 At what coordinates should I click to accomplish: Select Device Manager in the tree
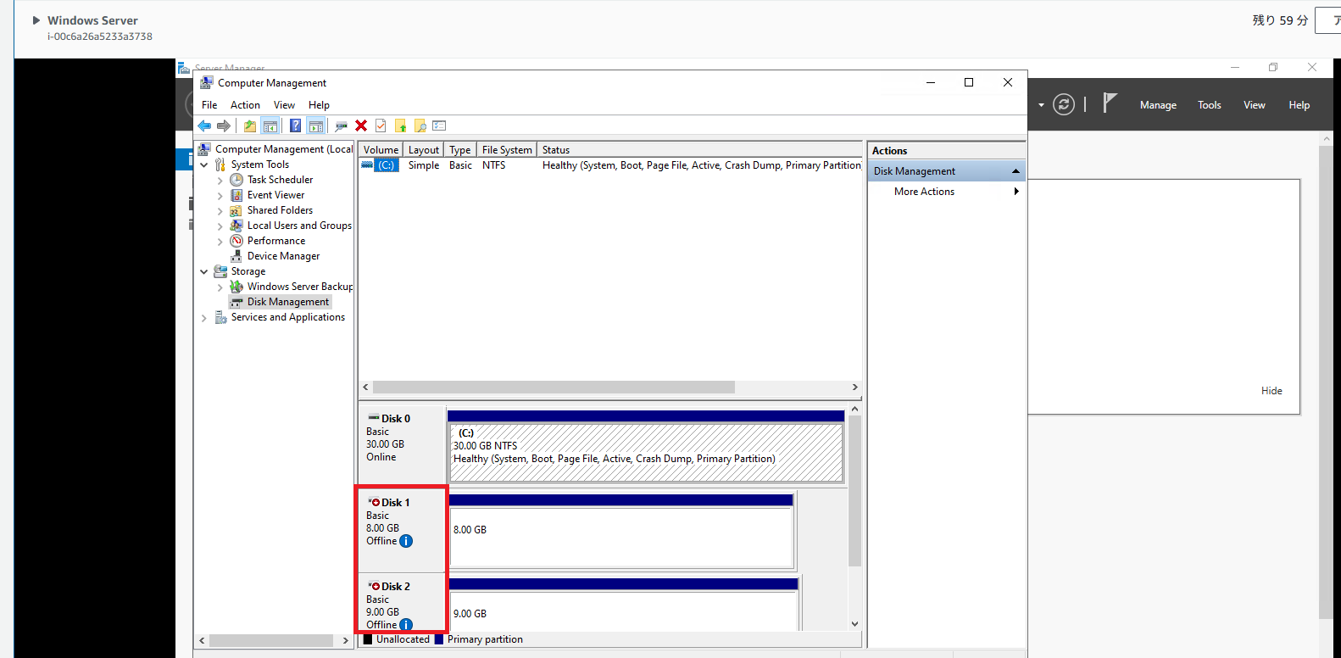point(283,256)
